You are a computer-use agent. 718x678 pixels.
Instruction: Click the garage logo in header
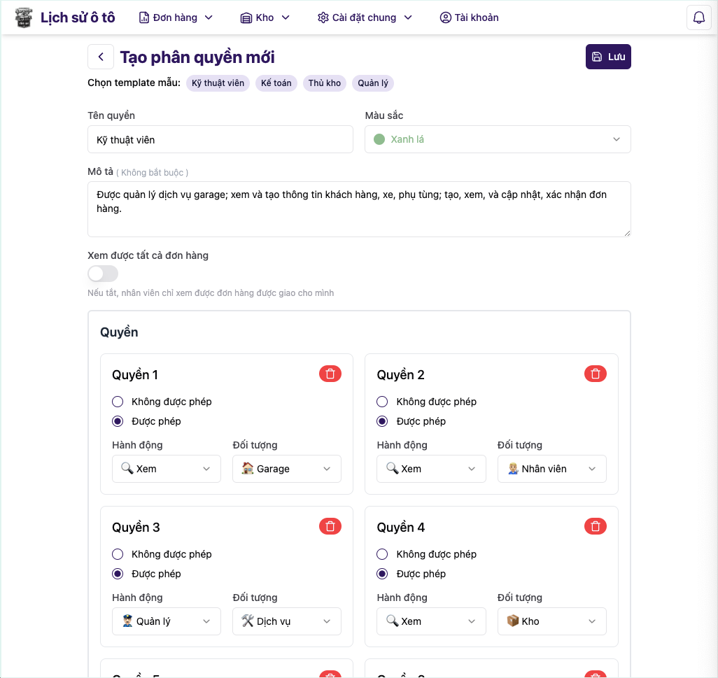(24, 17)
